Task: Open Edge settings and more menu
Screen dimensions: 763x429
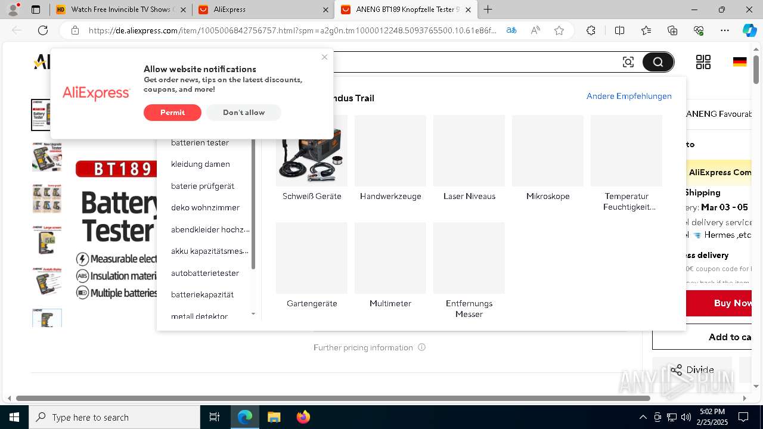Action: pos(725,30)
